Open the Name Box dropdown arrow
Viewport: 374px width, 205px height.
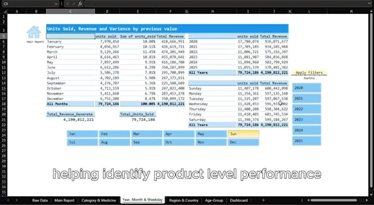56,4
